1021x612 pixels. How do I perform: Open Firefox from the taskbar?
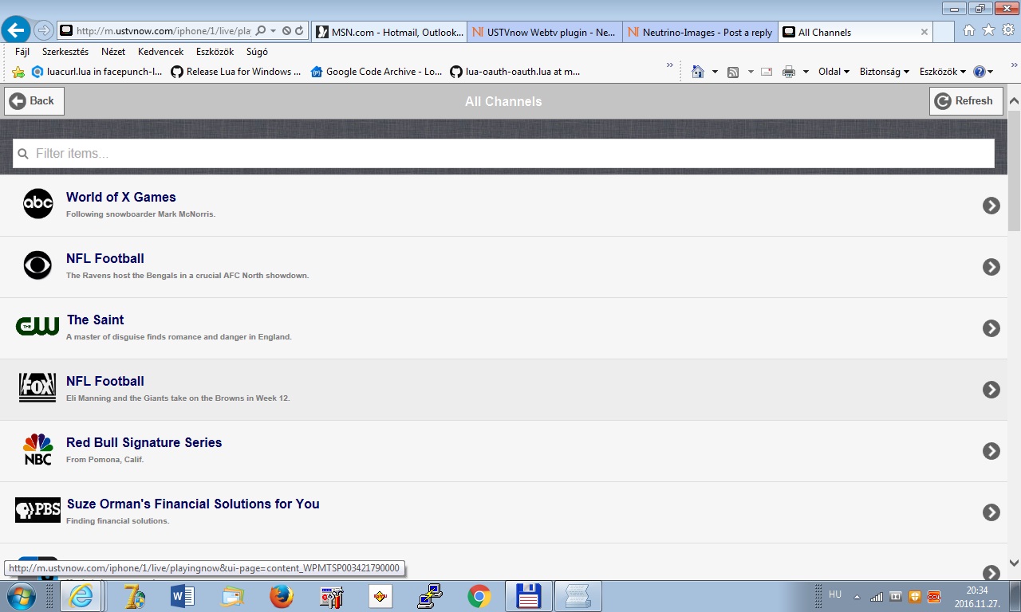tap(281, 596)
